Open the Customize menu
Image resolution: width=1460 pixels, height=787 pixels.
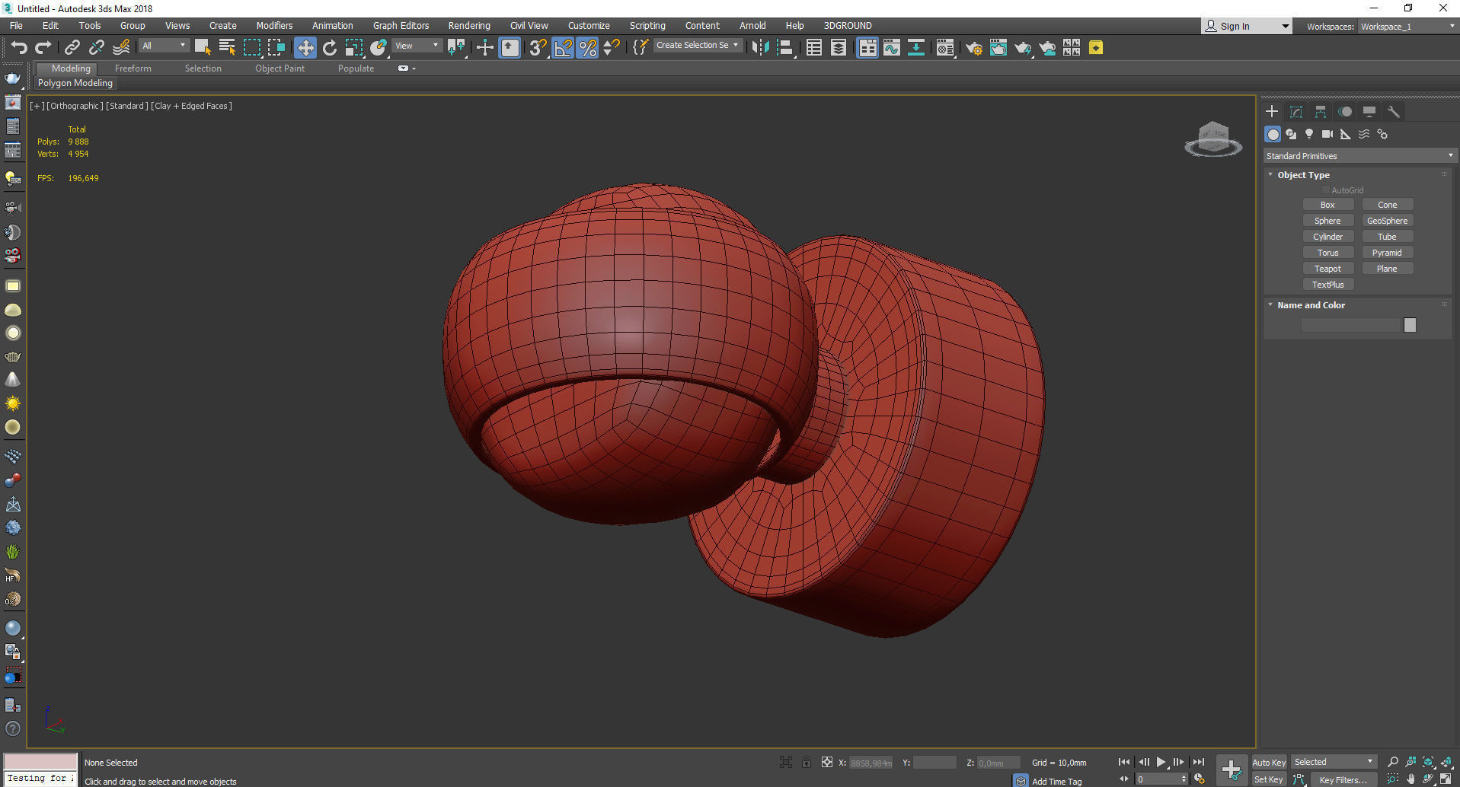pyautogui.click(x=589, y=26)
